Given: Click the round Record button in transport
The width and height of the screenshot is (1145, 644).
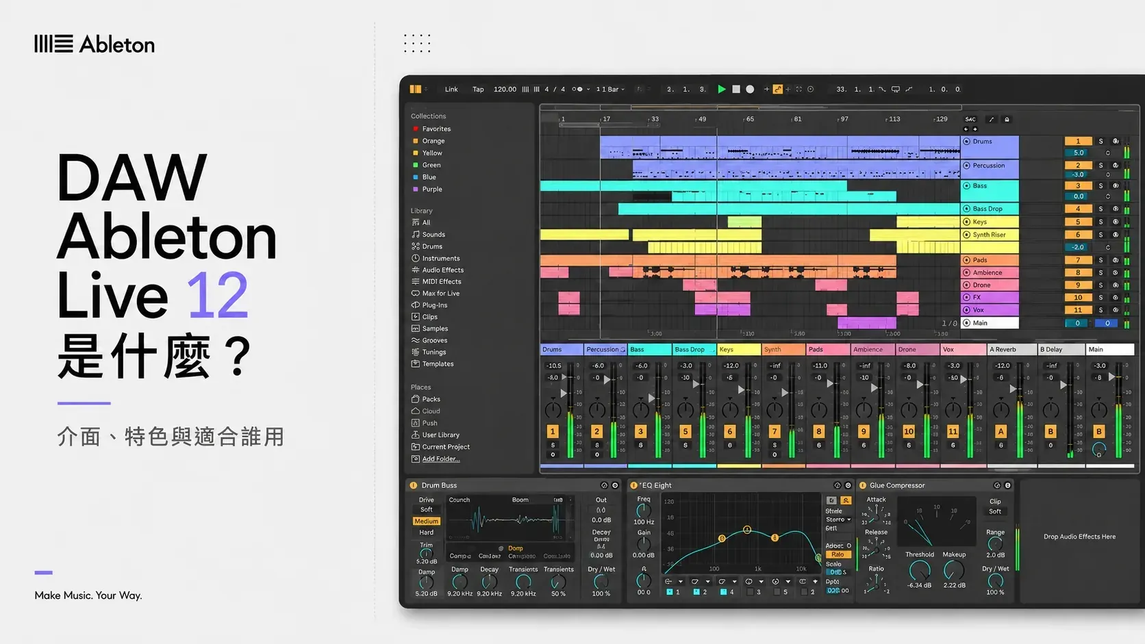Looking at the screenshot, I should click(750, 89).
